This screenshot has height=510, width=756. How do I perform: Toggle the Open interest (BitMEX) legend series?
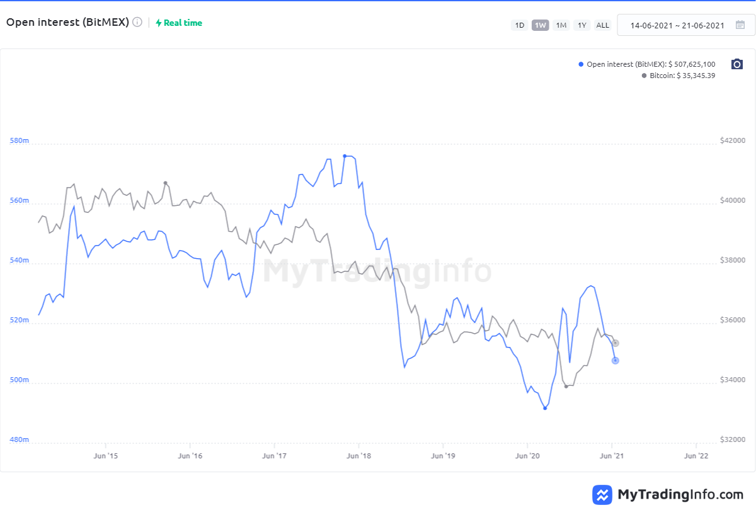click(650, 64)
